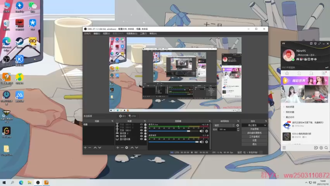Move scene down in Scenes panel
The width and height of the screenshot is (330, 186).
[x=100, y=148]
